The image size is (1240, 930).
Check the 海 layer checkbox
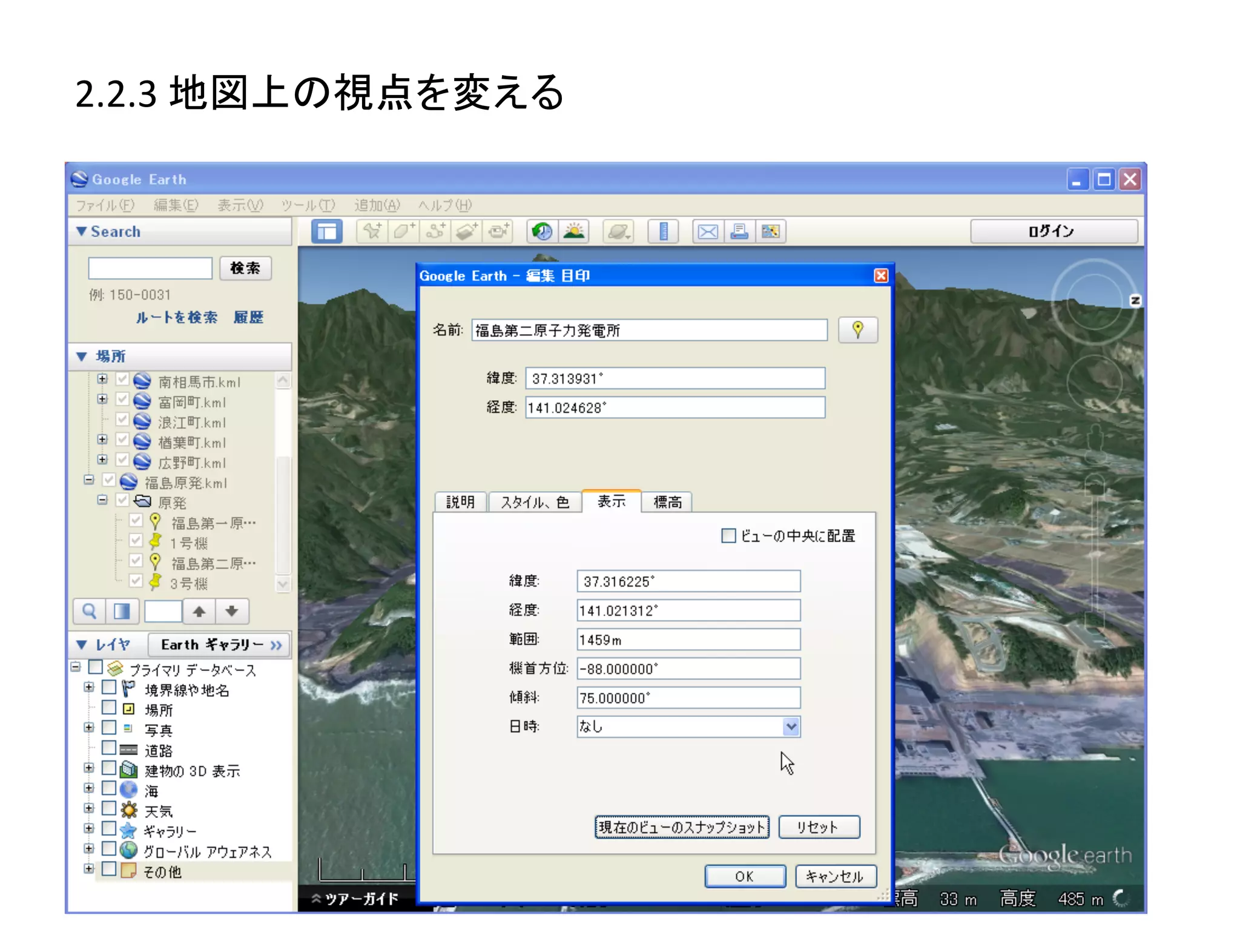(x=109, y=789)
